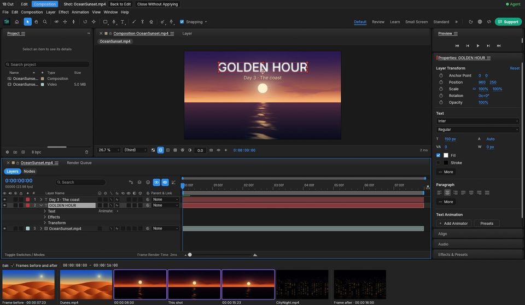Open the 26.7% zoom level dropdown
Screen dimensions: 525x305
pyautogui.click(x=108, y=150)
